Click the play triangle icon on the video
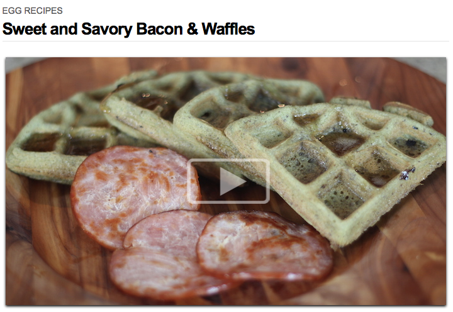This screenshot has width=453, height=312. pyautogui.click(x=232, y=181)
